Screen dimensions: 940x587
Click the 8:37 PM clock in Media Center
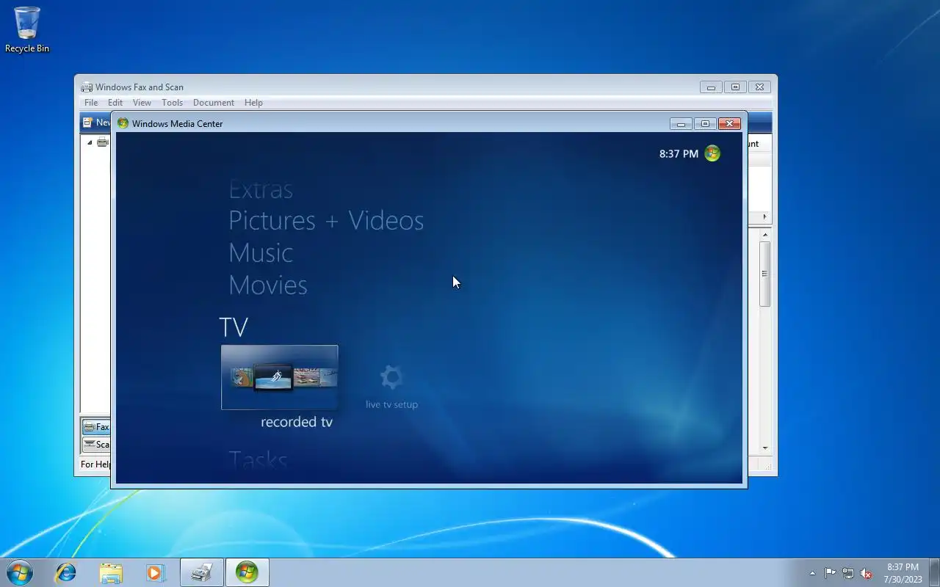[679, 154]
